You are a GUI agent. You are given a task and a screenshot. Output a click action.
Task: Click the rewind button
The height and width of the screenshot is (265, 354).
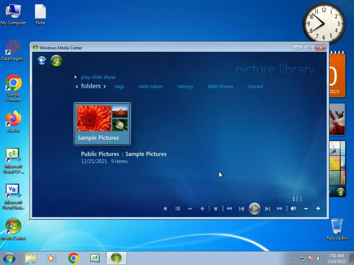(x=229, y=209)
